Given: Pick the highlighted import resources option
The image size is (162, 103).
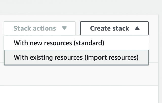Looking at the screenshot, I should point(76,57).
